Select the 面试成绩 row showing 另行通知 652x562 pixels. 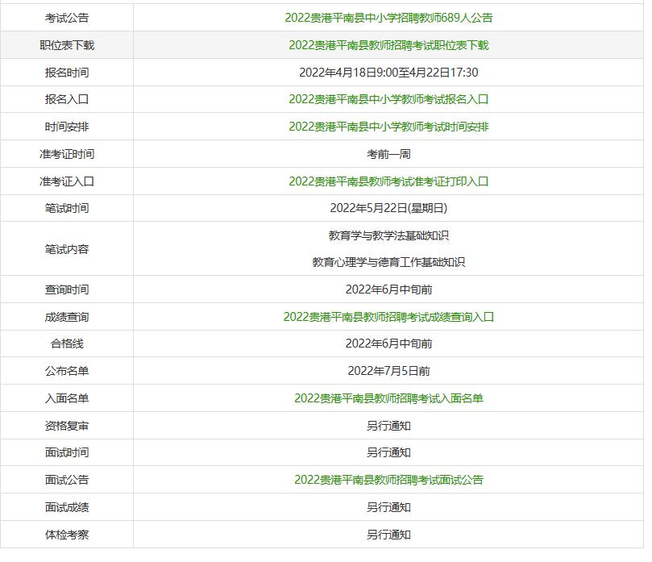click(x=390, y=507)
